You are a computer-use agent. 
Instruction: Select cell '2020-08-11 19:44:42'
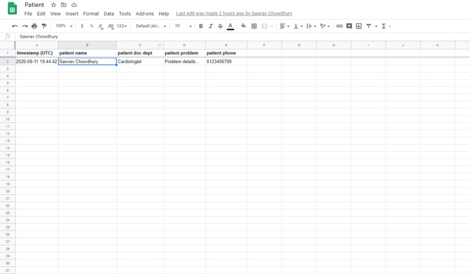[x=37, y=61]
